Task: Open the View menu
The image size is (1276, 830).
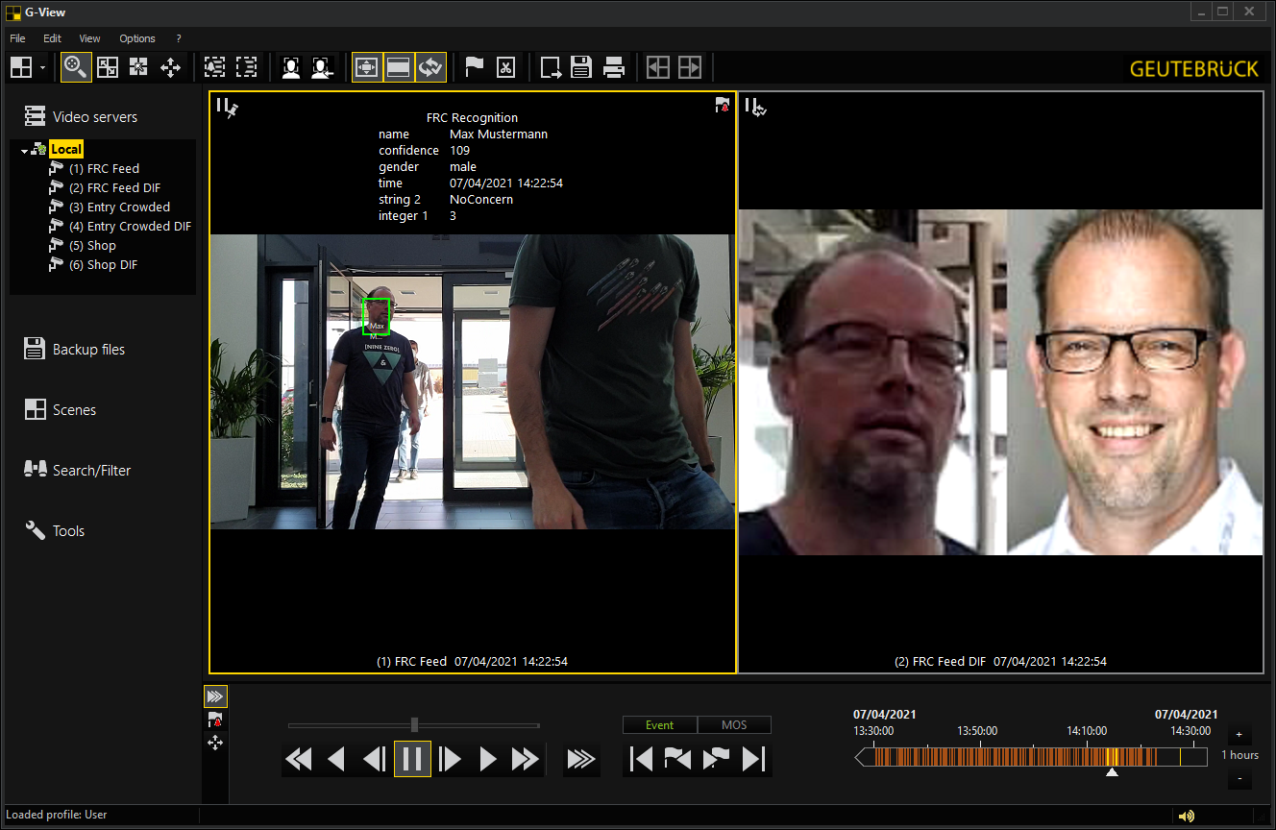Action: coord(89,38)
